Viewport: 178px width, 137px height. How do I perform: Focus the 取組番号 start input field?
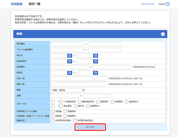pyautogui.click(x=70, y=67)
